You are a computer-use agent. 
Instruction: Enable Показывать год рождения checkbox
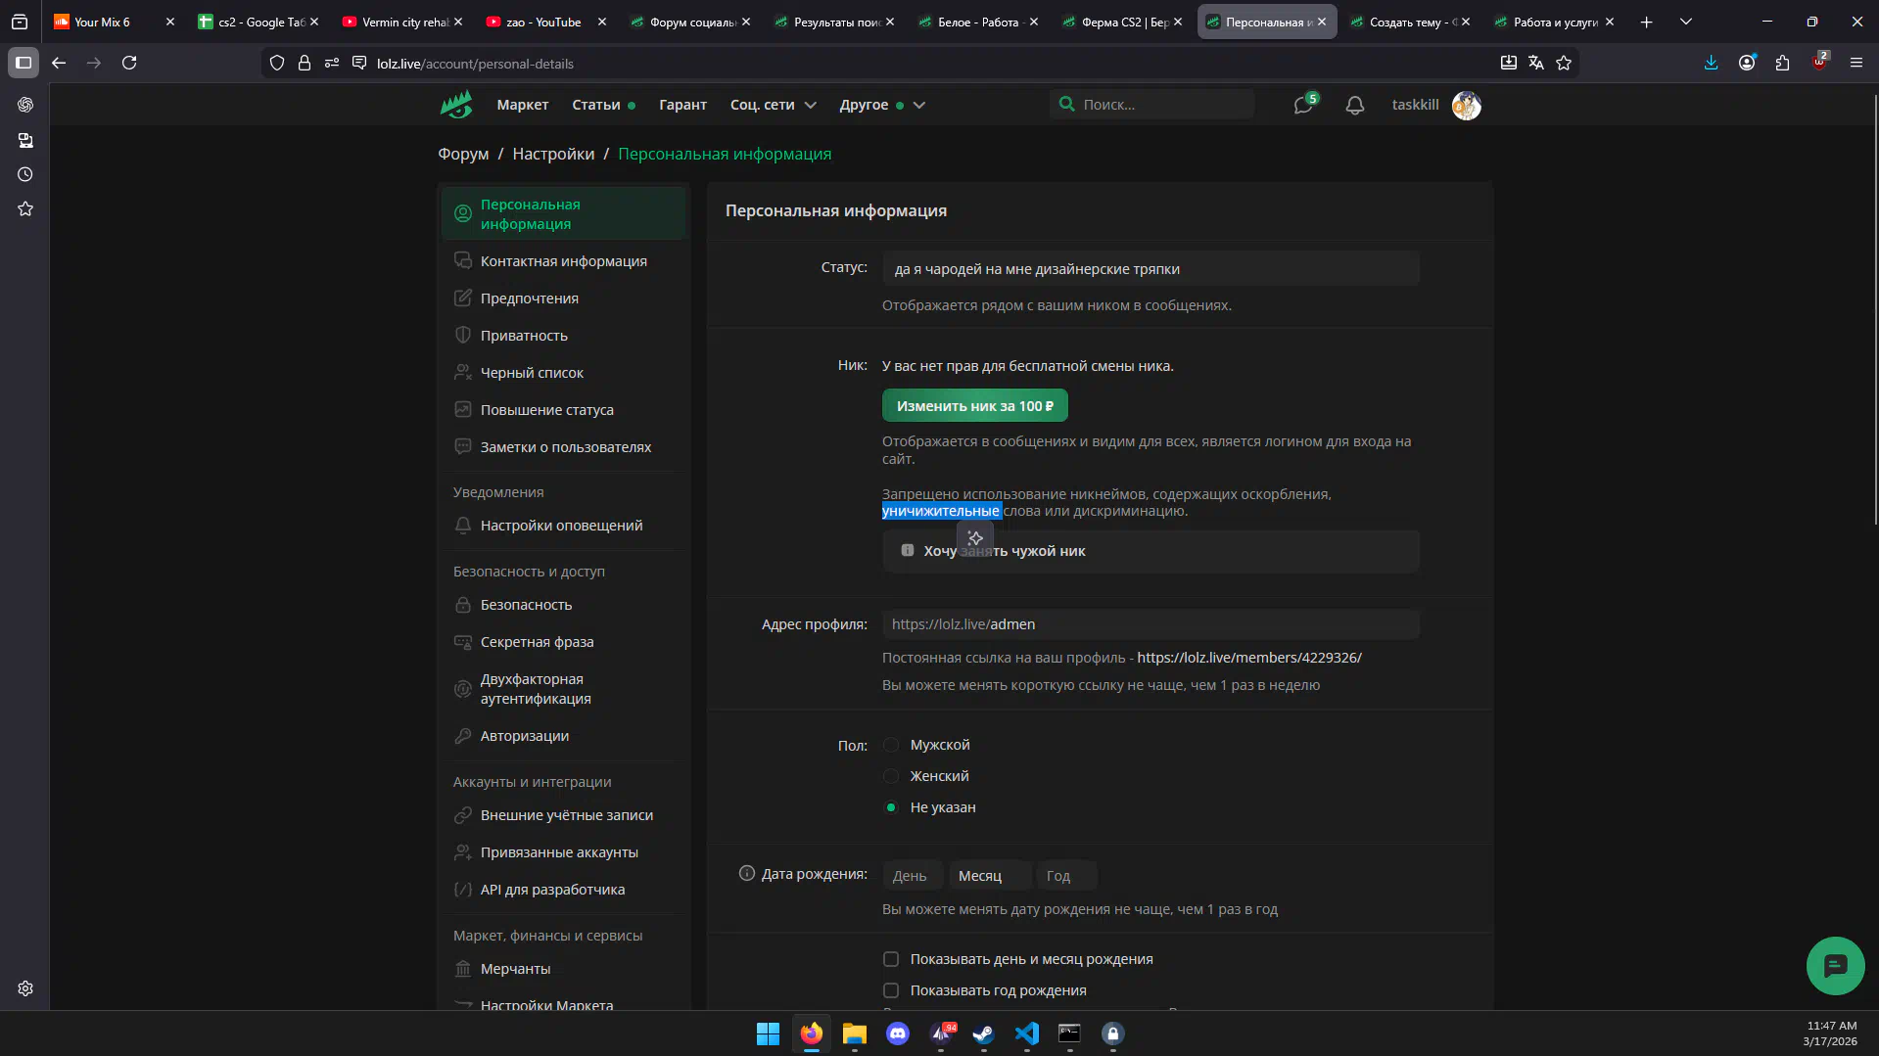tap(891, 990)
